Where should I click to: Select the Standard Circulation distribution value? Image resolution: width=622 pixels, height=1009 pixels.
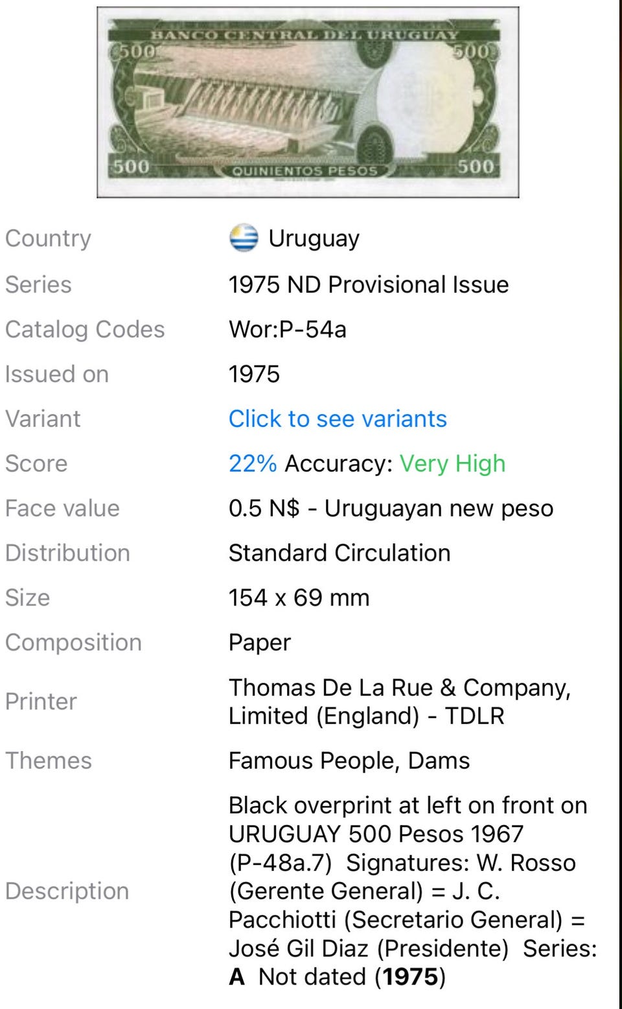click(x=339, y=553)
